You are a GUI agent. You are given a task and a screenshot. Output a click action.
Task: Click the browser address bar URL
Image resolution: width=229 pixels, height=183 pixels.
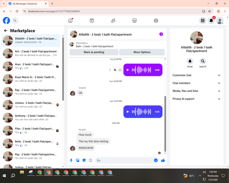(54, 11)
